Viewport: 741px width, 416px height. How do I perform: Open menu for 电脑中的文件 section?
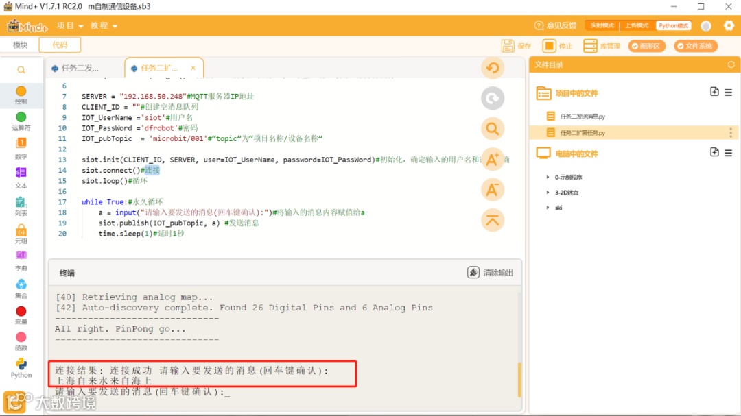point(728,153)
